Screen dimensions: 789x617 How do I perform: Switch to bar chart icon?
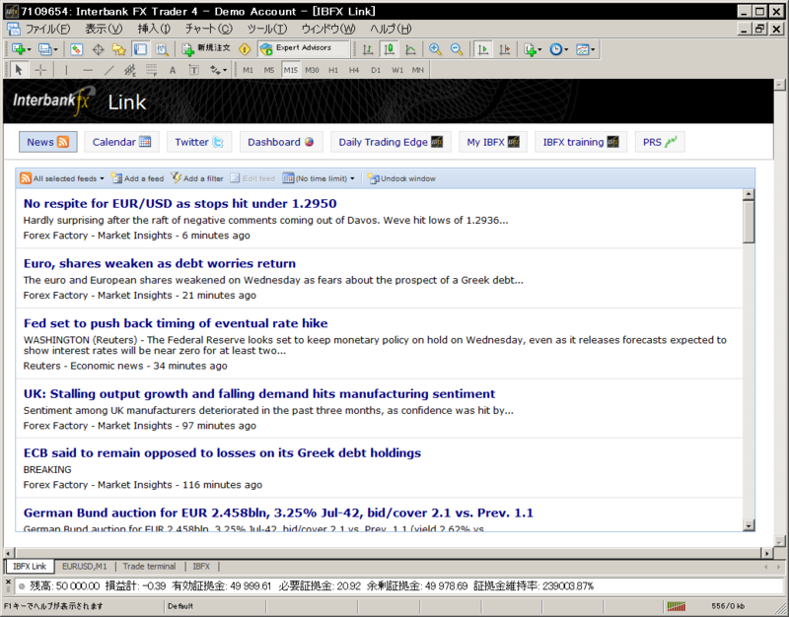pyautogui.click(x=368, y=49)
